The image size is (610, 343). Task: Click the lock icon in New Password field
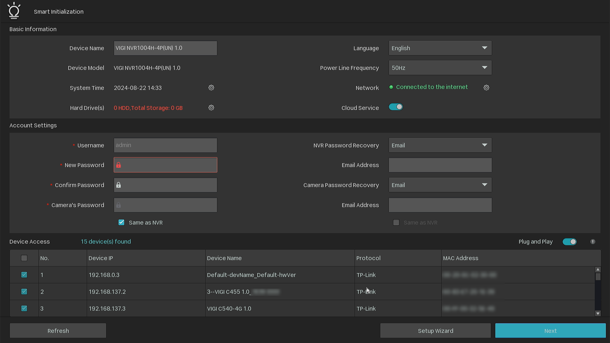(119, 165)
